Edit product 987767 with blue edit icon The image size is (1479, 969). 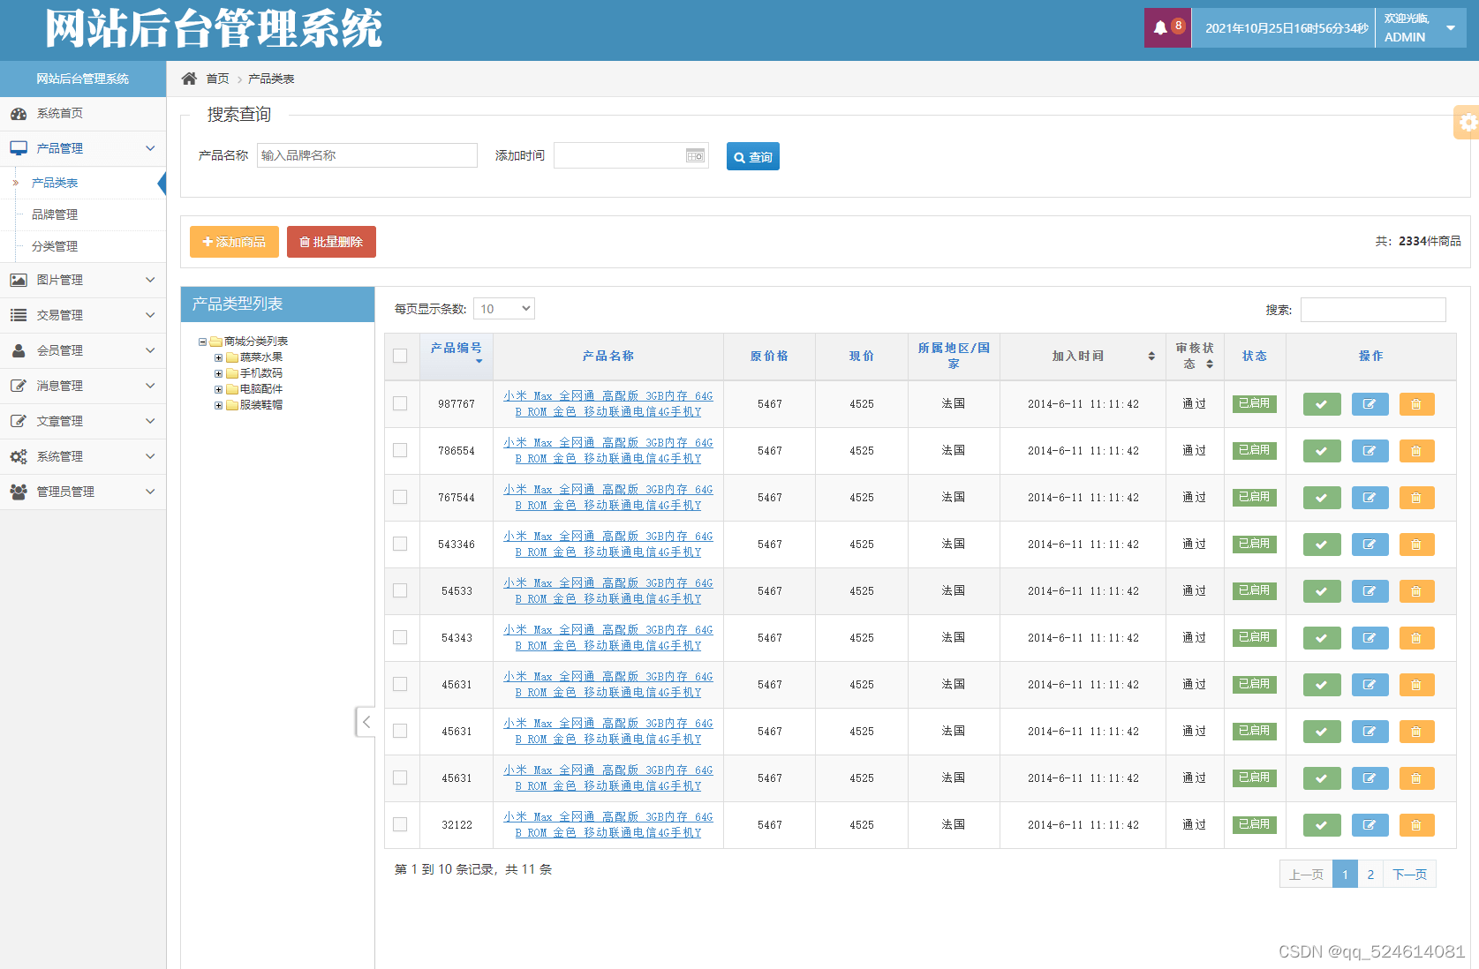pyautogui.click(x=1370, y=404)
